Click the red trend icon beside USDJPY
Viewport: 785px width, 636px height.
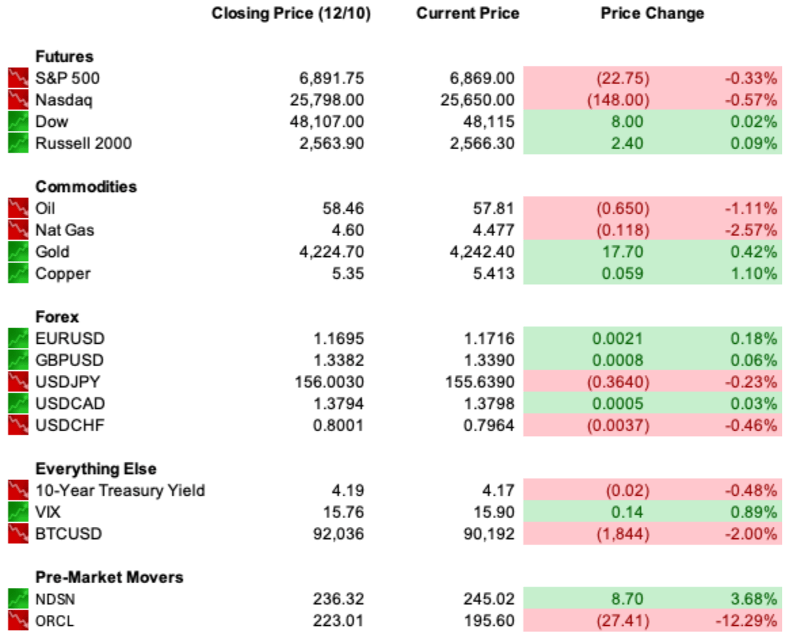pyautogui.click(x=18, y=382)
